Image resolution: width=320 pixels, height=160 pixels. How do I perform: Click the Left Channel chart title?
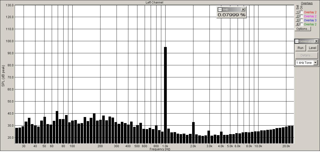tap(154, 3)
